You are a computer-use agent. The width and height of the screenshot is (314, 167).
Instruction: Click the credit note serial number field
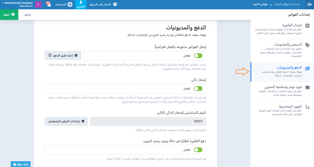point(148,121)
